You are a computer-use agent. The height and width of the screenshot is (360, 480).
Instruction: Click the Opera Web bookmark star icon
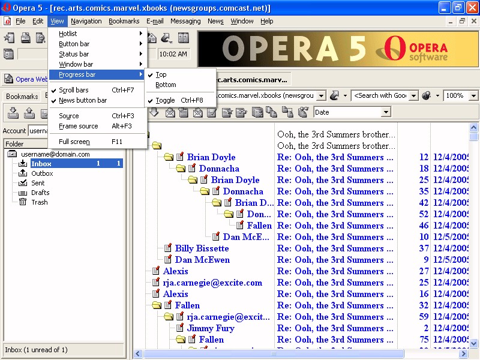8,79
